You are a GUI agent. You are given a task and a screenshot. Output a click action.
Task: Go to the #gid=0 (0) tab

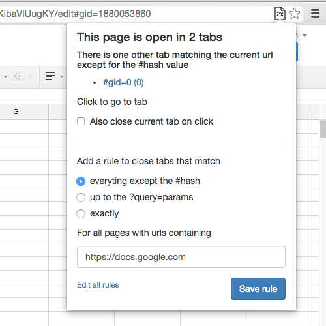[x=123, y=82]
